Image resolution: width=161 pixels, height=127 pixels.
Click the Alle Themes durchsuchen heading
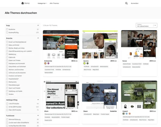point(21,13)
